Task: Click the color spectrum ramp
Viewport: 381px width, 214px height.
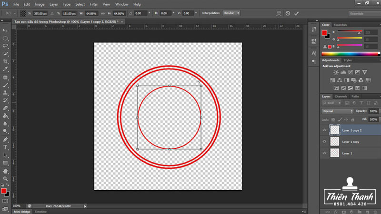Action: pos(350,54)
